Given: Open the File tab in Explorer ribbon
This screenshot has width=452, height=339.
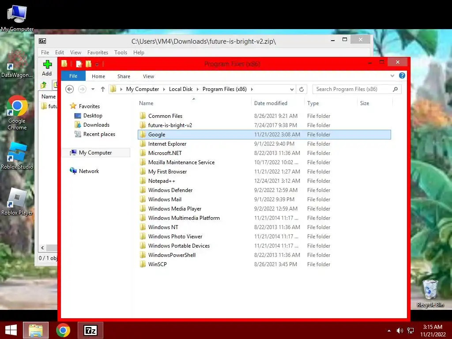Looking at the screenshot, I should pos(73,76).
